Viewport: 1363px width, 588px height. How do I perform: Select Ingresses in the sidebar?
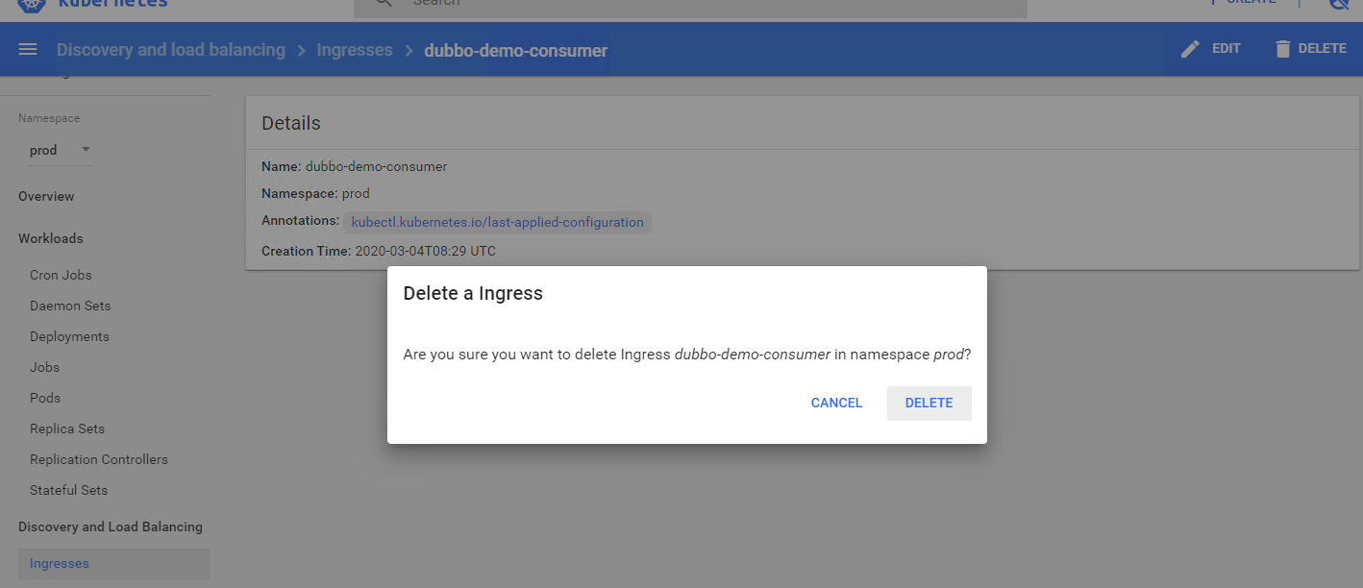tap(60, 564)
